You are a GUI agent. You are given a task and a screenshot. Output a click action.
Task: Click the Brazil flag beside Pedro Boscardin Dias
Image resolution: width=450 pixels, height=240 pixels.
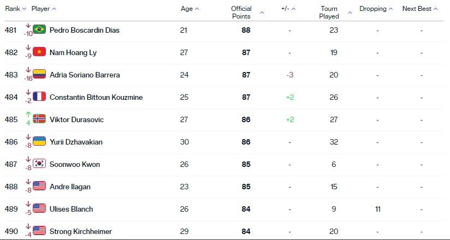tap(39, 29)
